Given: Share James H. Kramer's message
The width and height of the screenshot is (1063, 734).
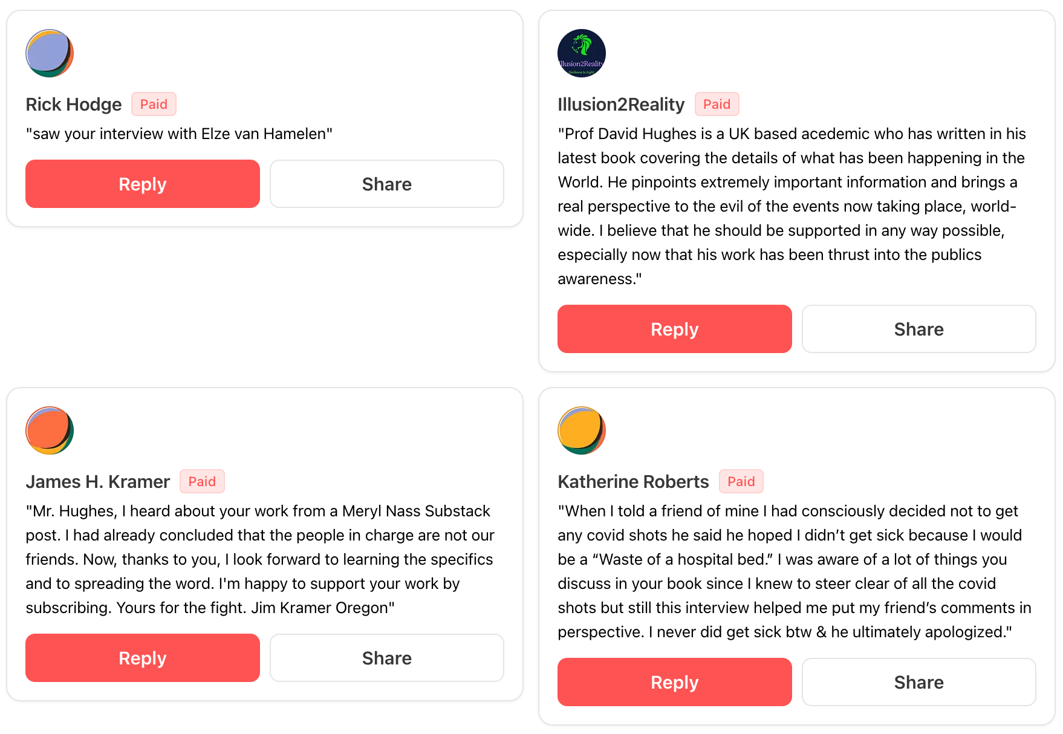Looking at the screenshot, I should pyautogui.click(x=386, y=658).
